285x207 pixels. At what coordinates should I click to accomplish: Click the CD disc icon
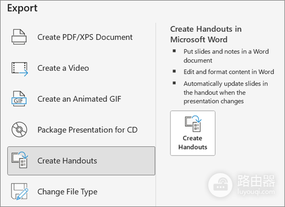(19, 130)
